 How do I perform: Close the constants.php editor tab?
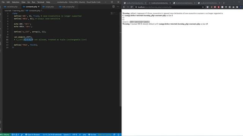point(39,7)
